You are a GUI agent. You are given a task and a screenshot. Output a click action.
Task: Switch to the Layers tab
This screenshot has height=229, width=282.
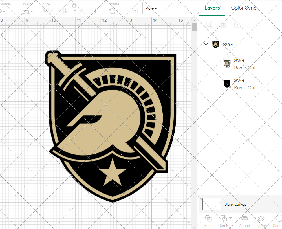(x=212, y=8)
